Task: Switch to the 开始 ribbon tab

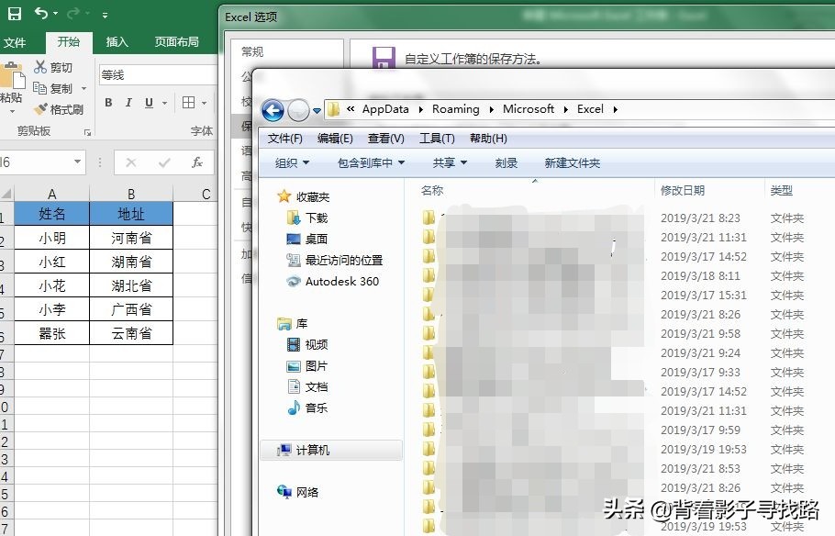Action: point(69,42)
